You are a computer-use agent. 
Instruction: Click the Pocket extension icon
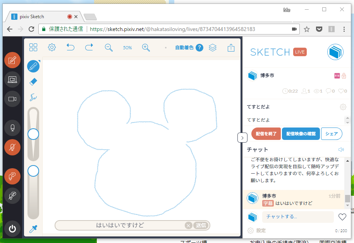(319, 29)
